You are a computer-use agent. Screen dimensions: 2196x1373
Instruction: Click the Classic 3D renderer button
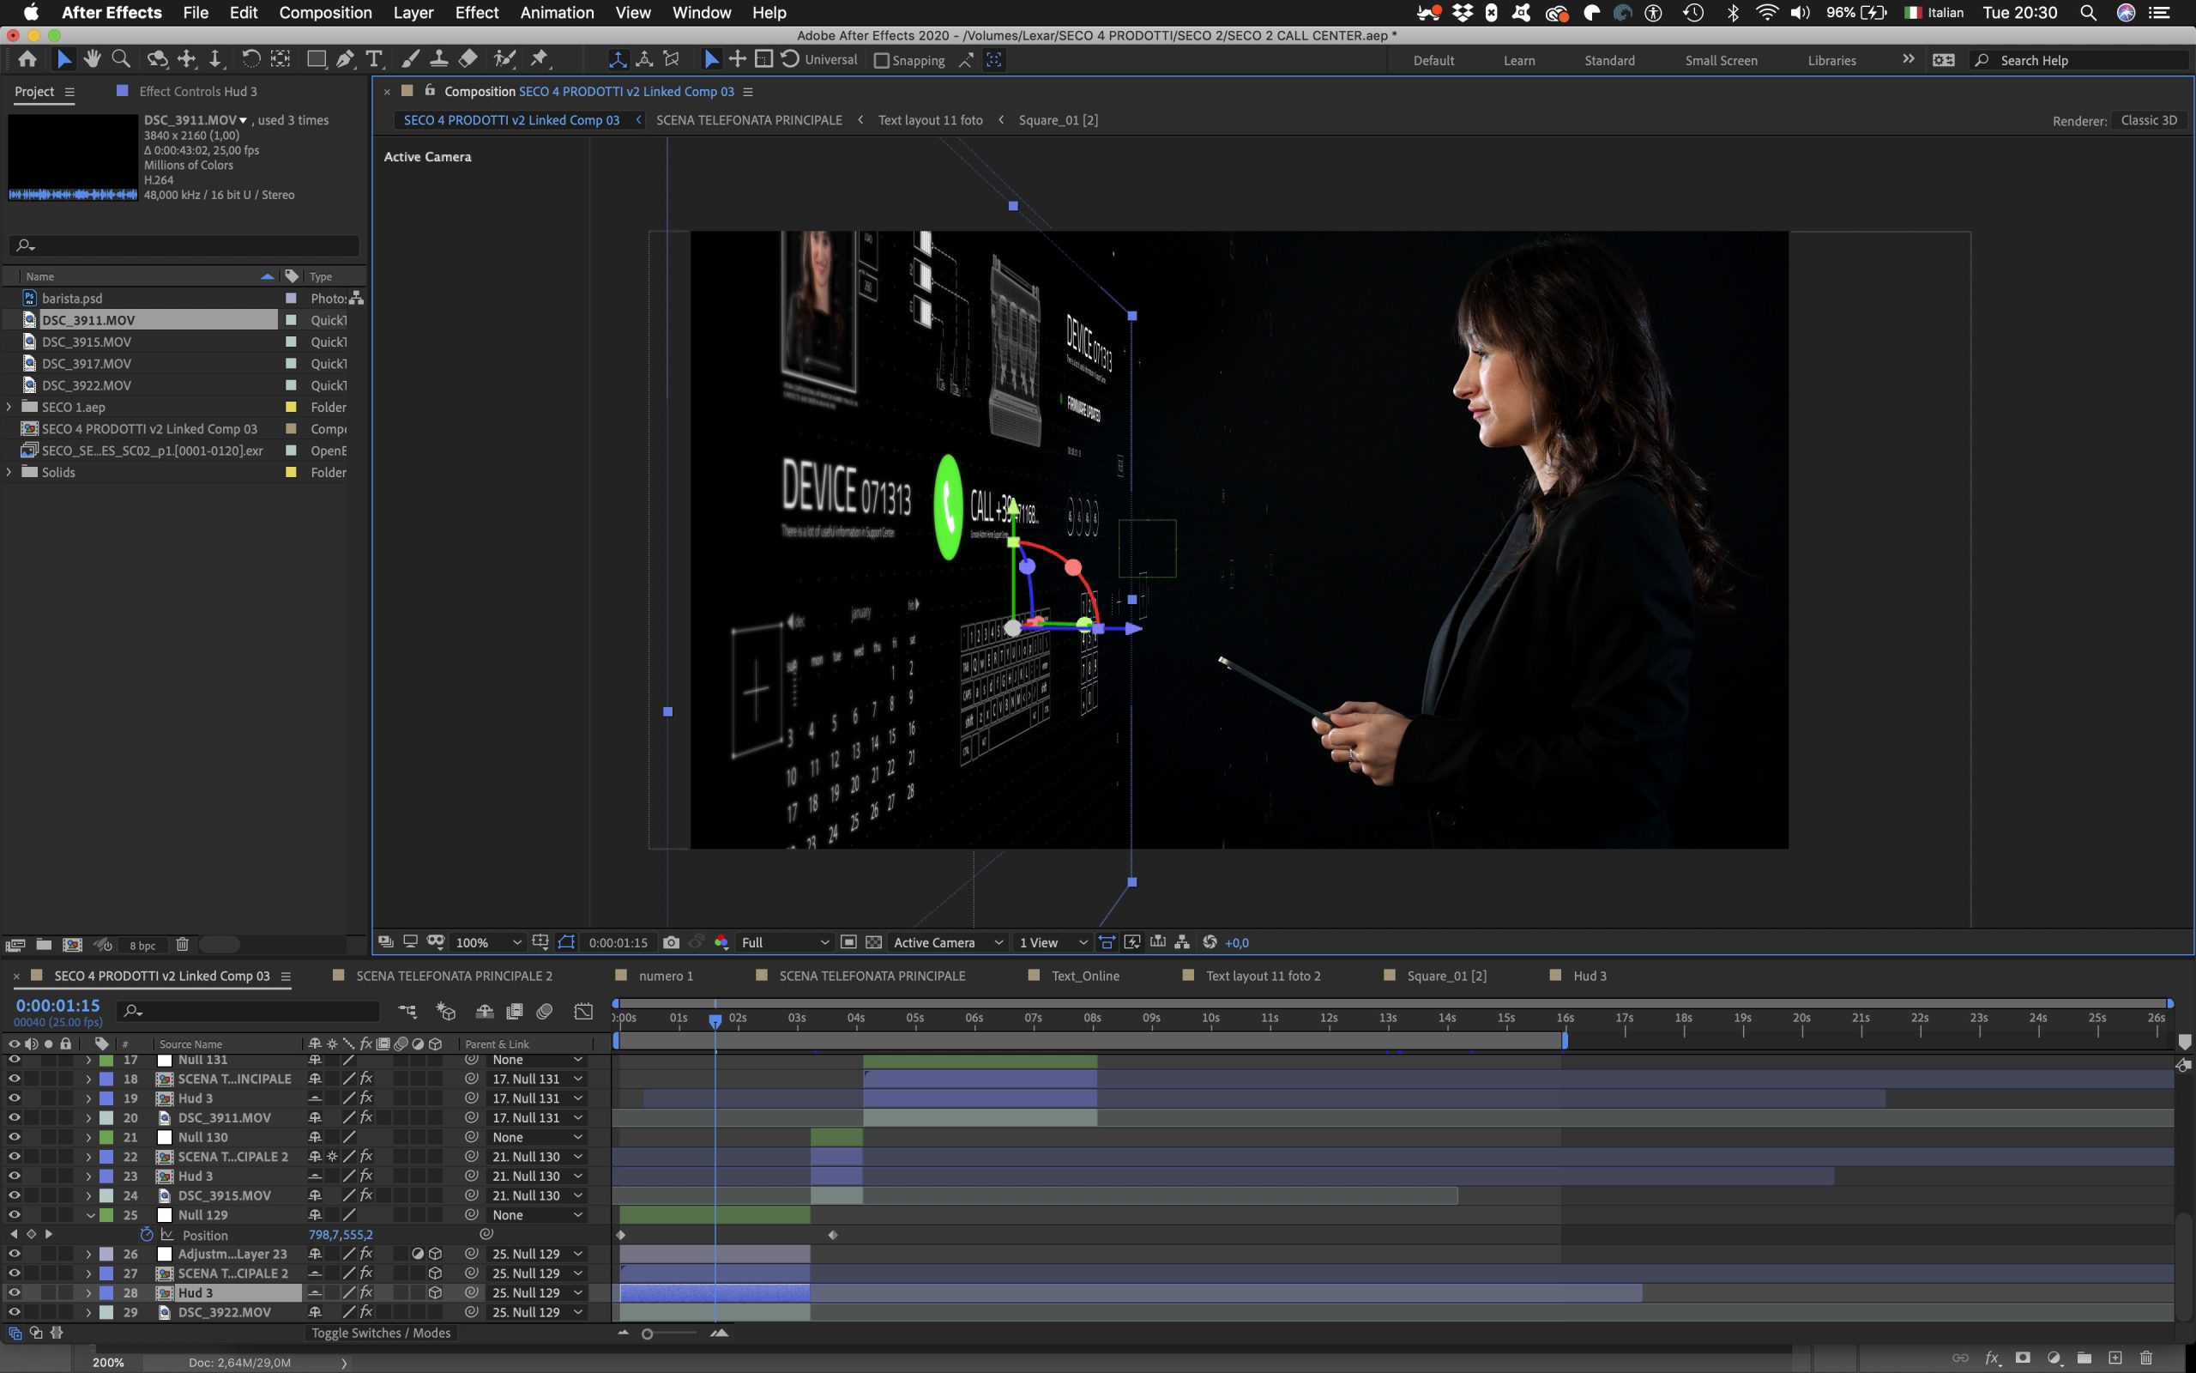coord(2148,120)
